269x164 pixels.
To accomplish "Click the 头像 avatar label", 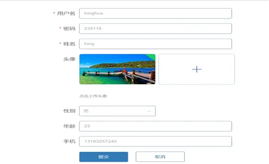I will click(x=69, y=59).
